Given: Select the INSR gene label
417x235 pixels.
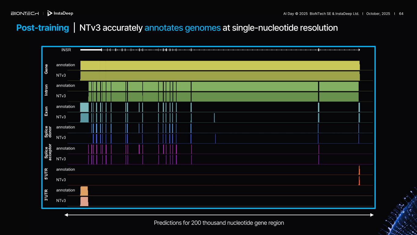Looking at the screenshot, I should tap(66, 50).
